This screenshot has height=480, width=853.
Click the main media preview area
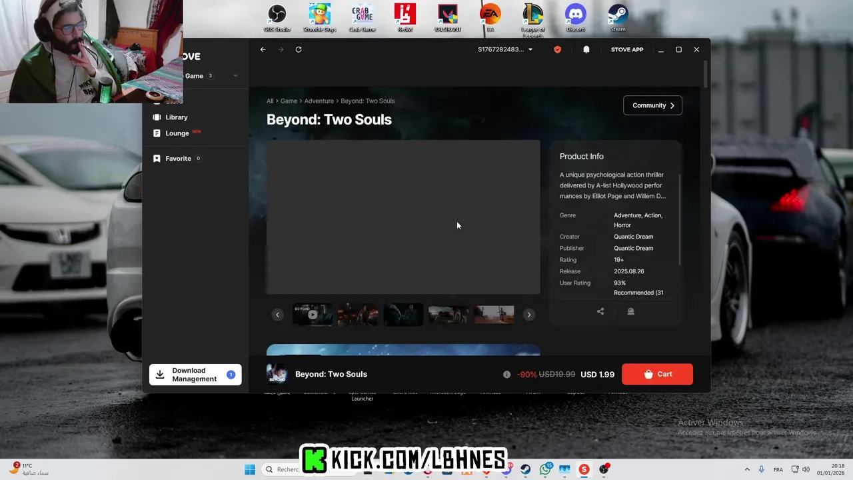point(403,217)
